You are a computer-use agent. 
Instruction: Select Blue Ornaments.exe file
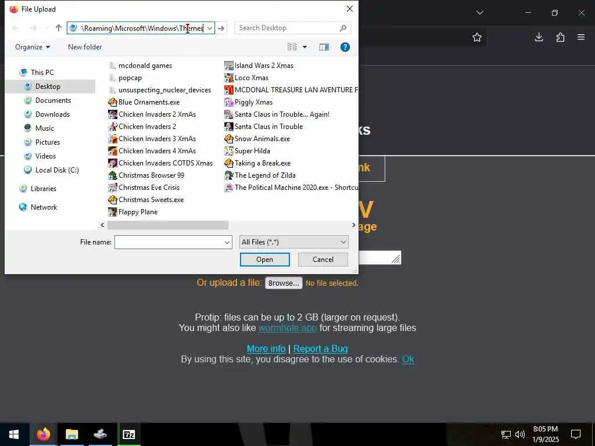(x=144, y=102)
